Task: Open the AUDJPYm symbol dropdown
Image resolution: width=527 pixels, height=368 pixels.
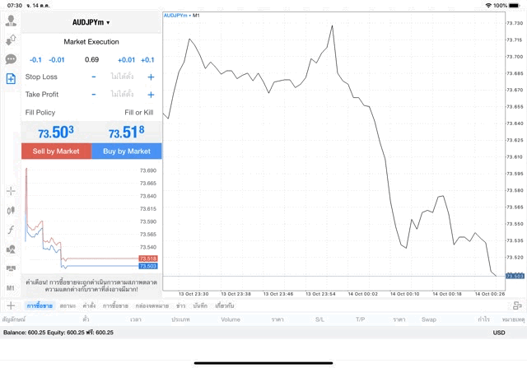Action: [x=91, y=22]
